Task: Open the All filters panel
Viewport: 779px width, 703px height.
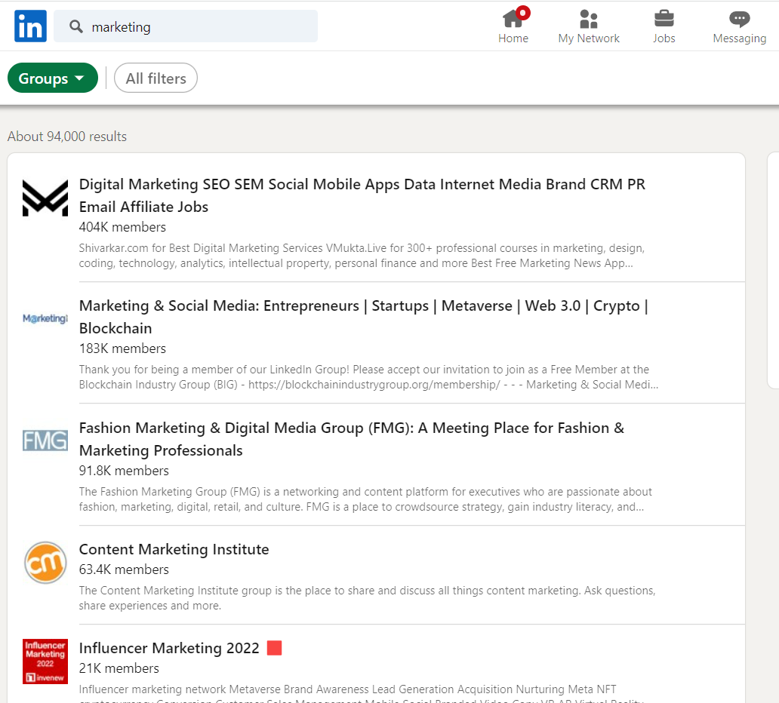Action: coord(155,78)
